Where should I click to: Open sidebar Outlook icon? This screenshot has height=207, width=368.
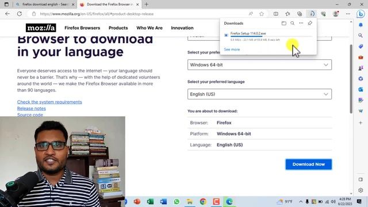point(361,90)
